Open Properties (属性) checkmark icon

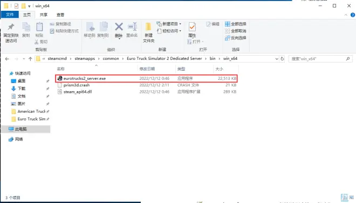[192, 27]
